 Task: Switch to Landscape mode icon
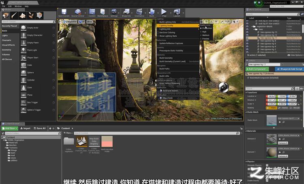[x=22, y=15]
